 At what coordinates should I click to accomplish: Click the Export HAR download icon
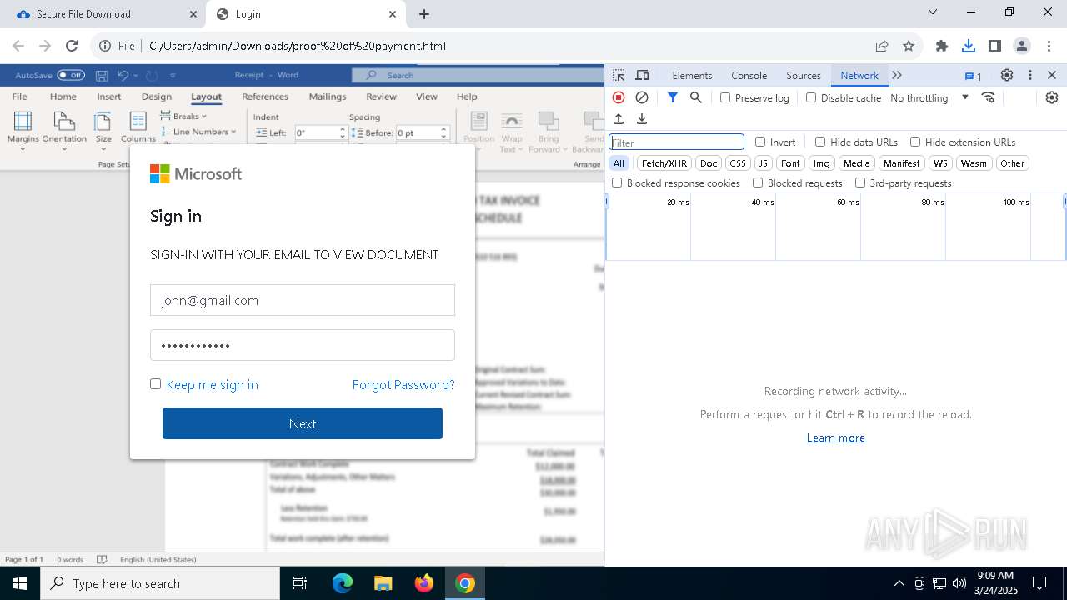point(642,119)
